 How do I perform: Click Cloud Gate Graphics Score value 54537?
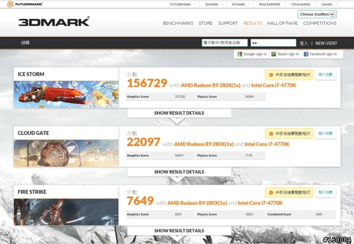tap(179, 155)
